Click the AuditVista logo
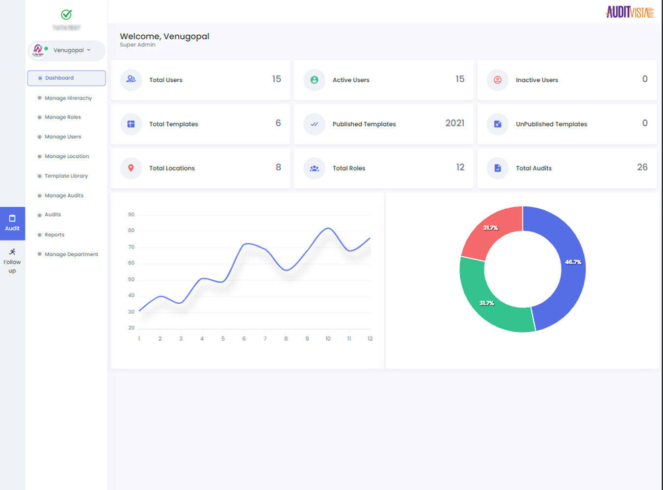Screen dimensions: 663x490 tap(630, 12)
